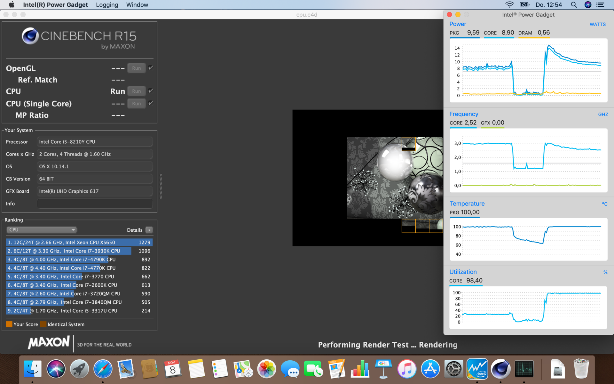Screen dimensions: 614x384
Task: Open Intel Power Gadget in the dock
Action: 477,369
